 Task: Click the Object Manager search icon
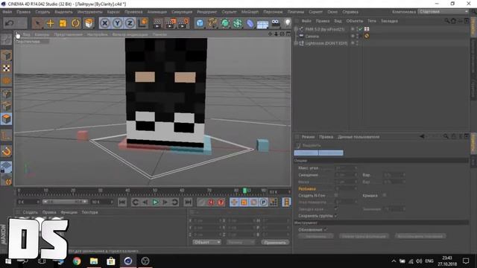point(446,21)
